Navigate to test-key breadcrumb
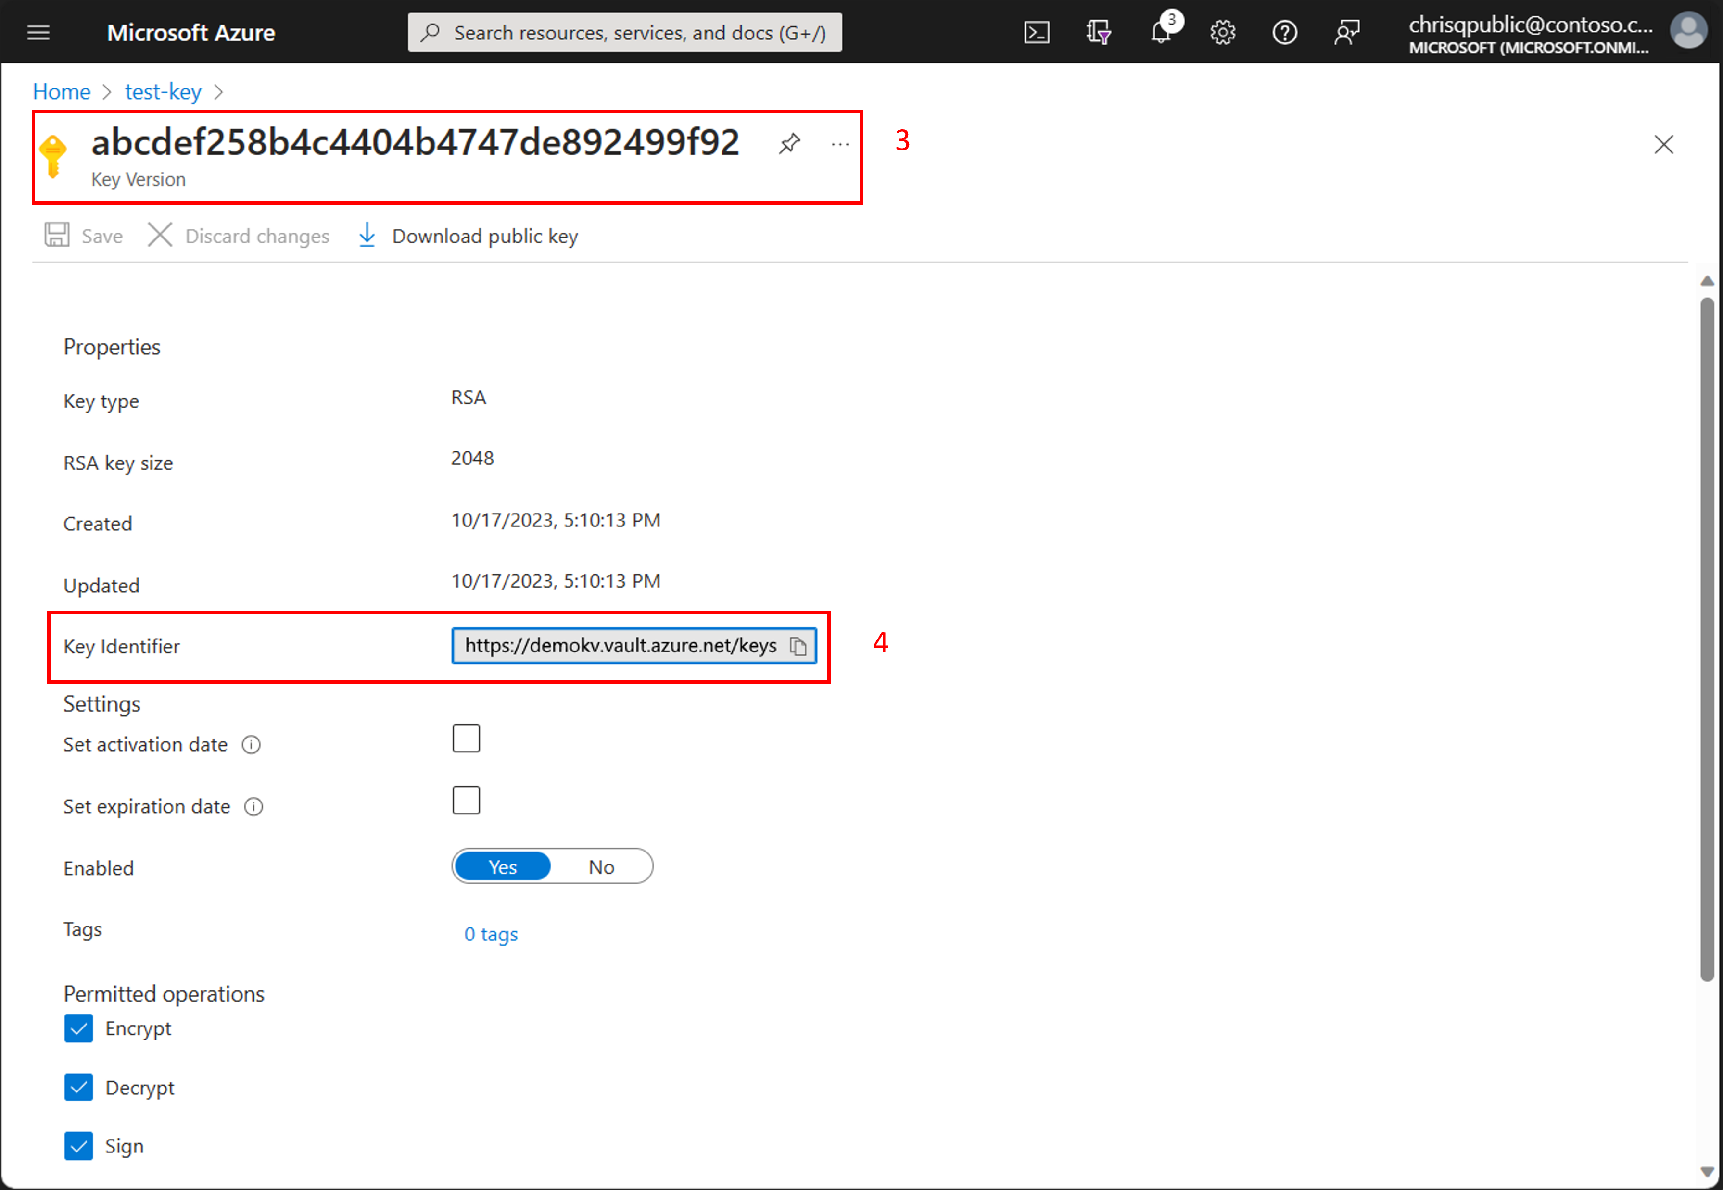The height and width of the screenshot is (1190, 1723). point(163,92)
